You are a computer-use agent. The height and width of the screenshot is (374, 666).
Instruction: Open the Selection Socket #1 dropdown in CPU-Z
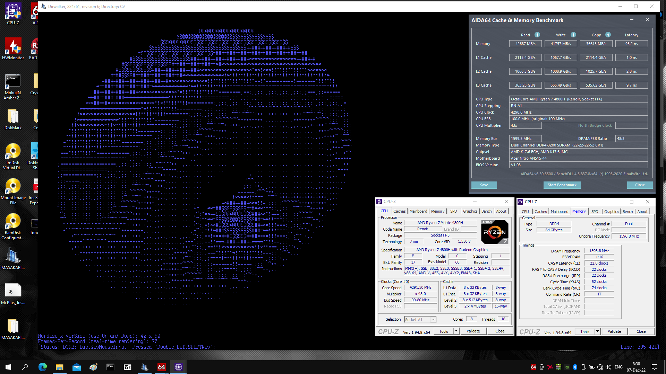(420, 319)
